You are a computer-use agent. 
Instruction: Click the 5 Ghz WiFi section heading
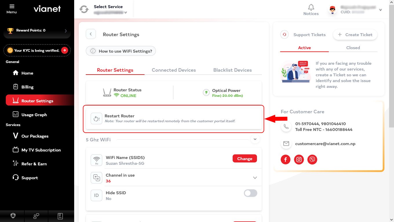[98, 140]
